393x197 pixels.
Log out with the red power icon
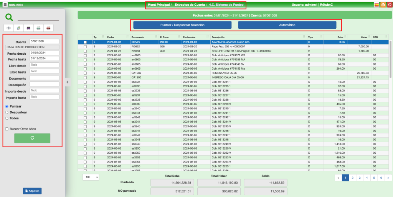[389, 5]
